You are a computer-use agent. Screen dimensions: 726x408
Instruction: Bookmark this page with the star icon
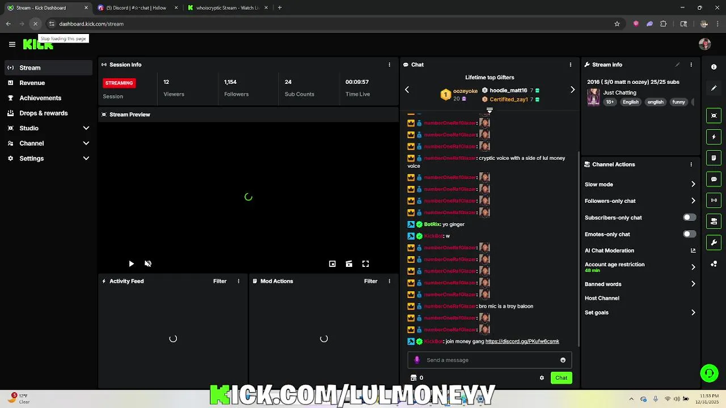click(617, 24)
